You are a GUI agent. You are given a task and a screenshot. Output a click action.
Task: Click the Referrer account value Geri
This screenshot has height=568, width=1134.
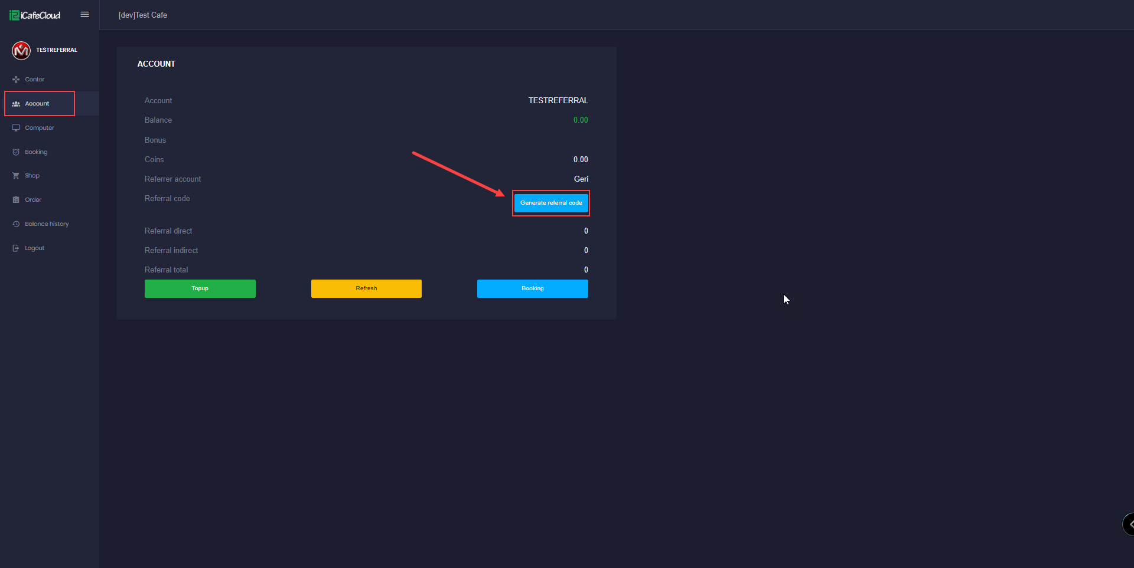(x=581, y=179)
